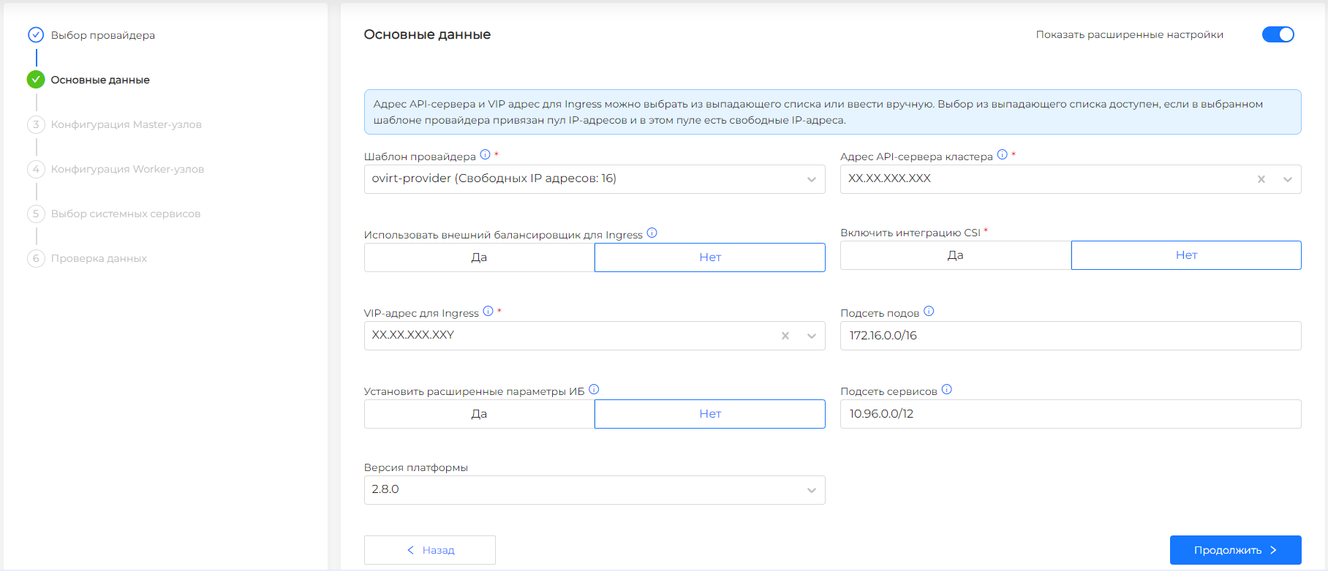The width and height of the screenshot is (1328, 572).
Task: Select Да for Включить интеграцию CSI
Action: pos(955,255)
